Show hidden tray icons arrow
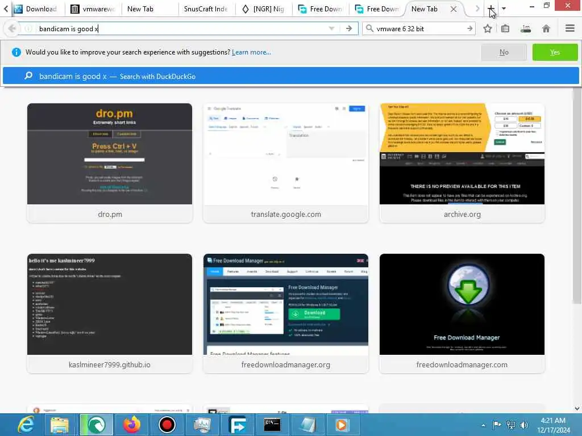The height and width of the screenshot is (436, 582). 483,425
